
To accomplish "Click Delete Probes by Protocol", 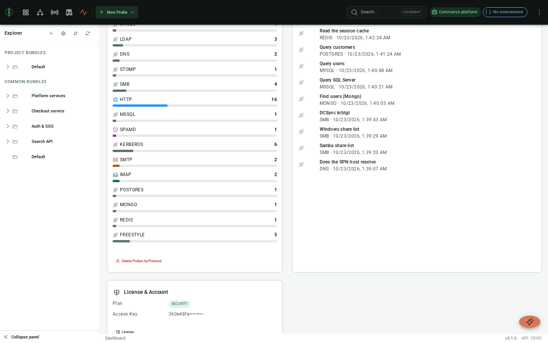I will 139,261.
